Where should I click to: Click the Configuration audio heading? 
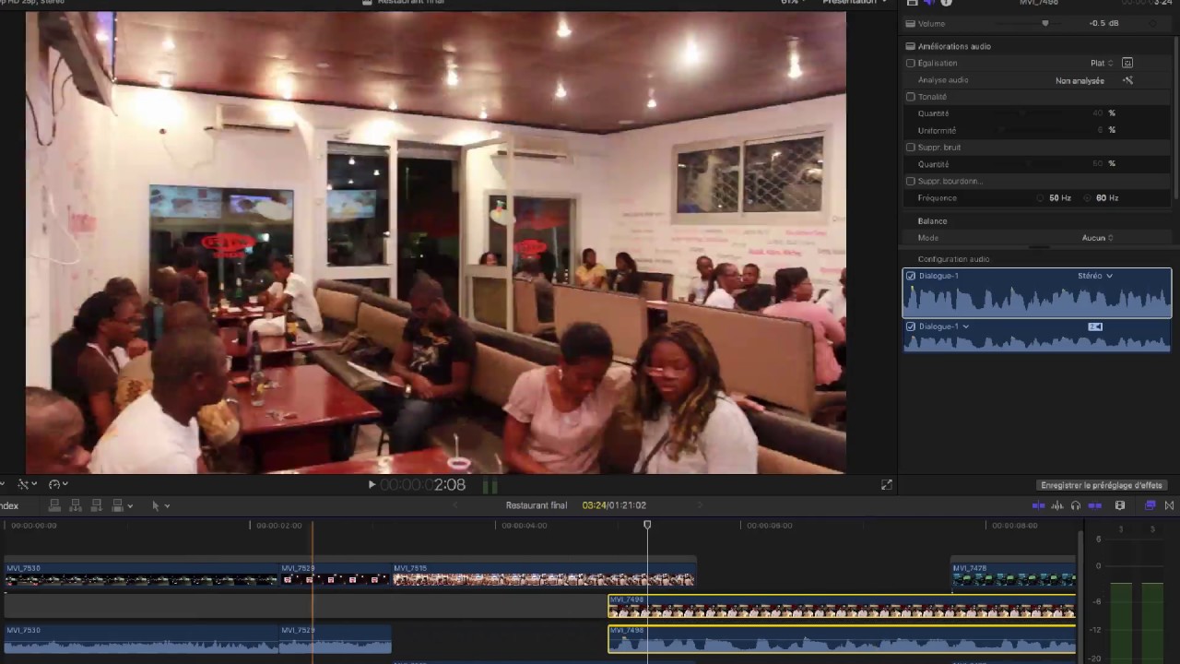953,259
